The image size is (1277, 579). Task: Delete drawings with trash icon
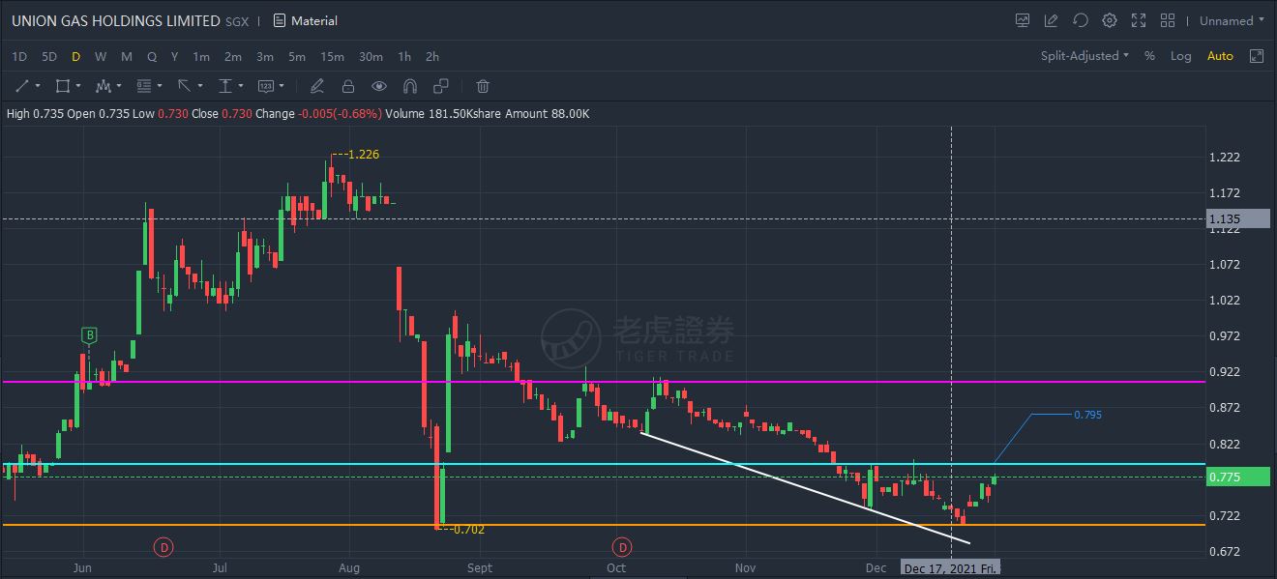click(483, 86)
